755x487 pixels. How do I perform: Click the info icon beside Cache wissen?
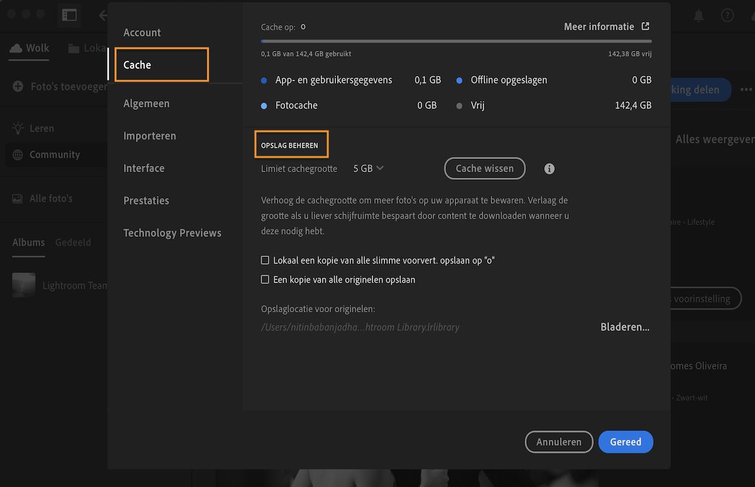pos(549,168)
